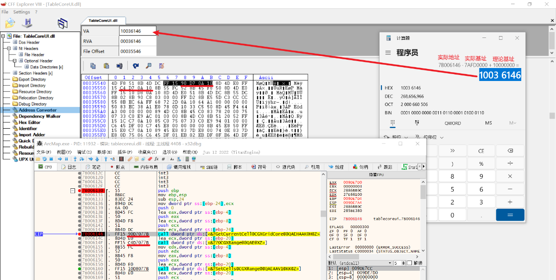Click the undo arrow icon in hex toolbar
This screenshot has width=556, height=280.
pos(135,66)
